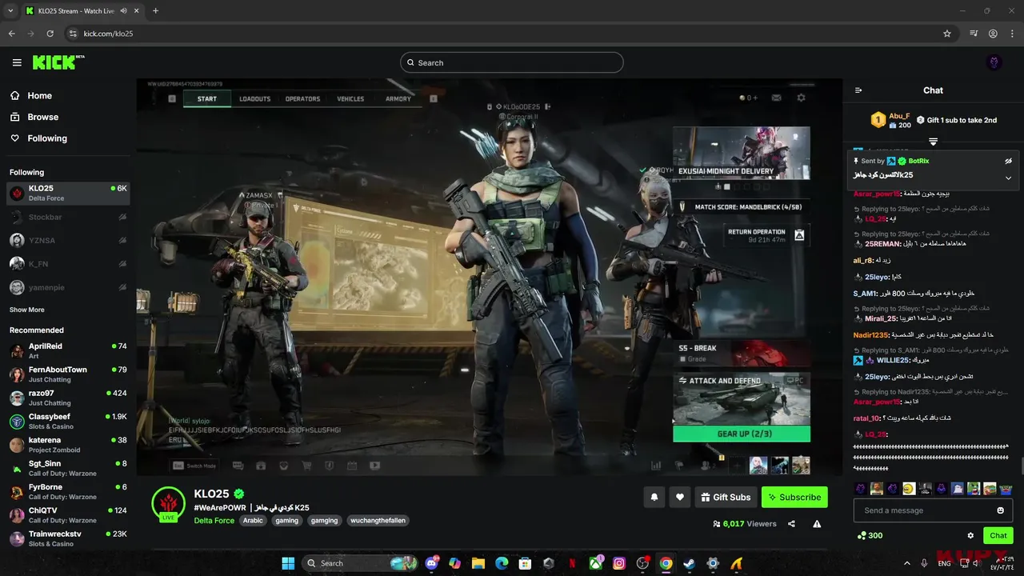Open chat settings gear
The image size is (1024, 576).
970,536
